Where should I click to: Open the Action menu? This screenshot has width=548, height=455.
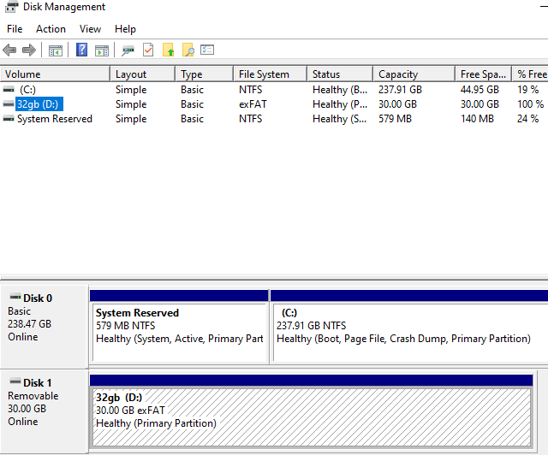51,29
